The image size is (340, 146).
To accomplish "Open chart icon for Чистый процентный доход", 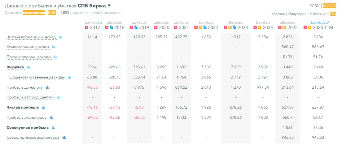I will point(61,37).
